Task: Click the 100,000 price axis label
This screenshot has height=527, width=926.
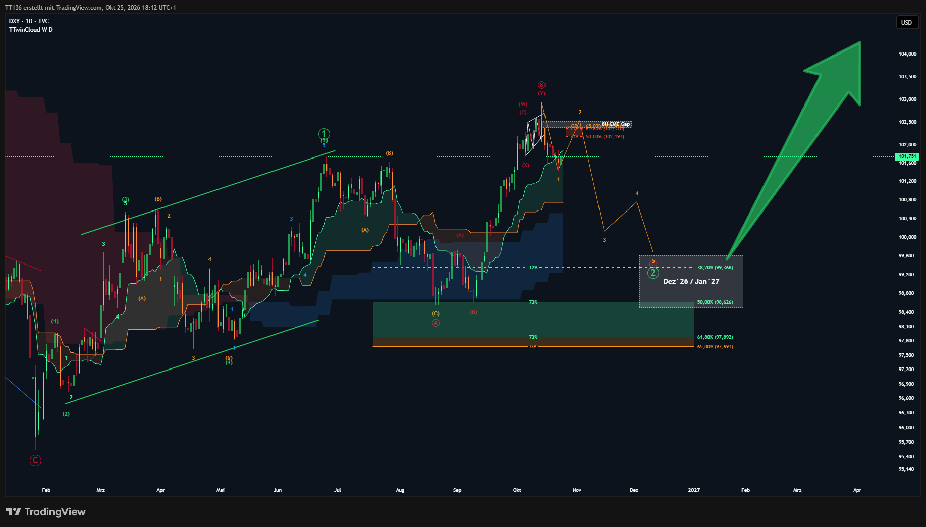Action: pos(907,237)
